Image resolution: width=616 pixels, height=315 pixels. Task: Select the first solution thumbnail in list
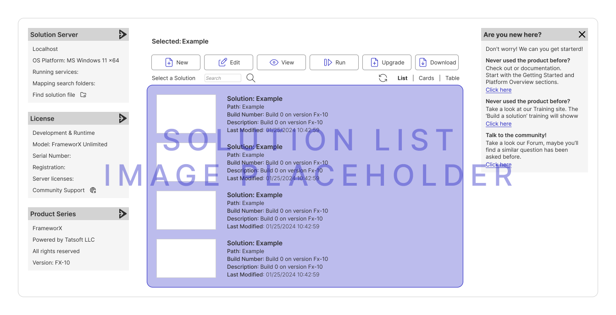coord(186,114)
